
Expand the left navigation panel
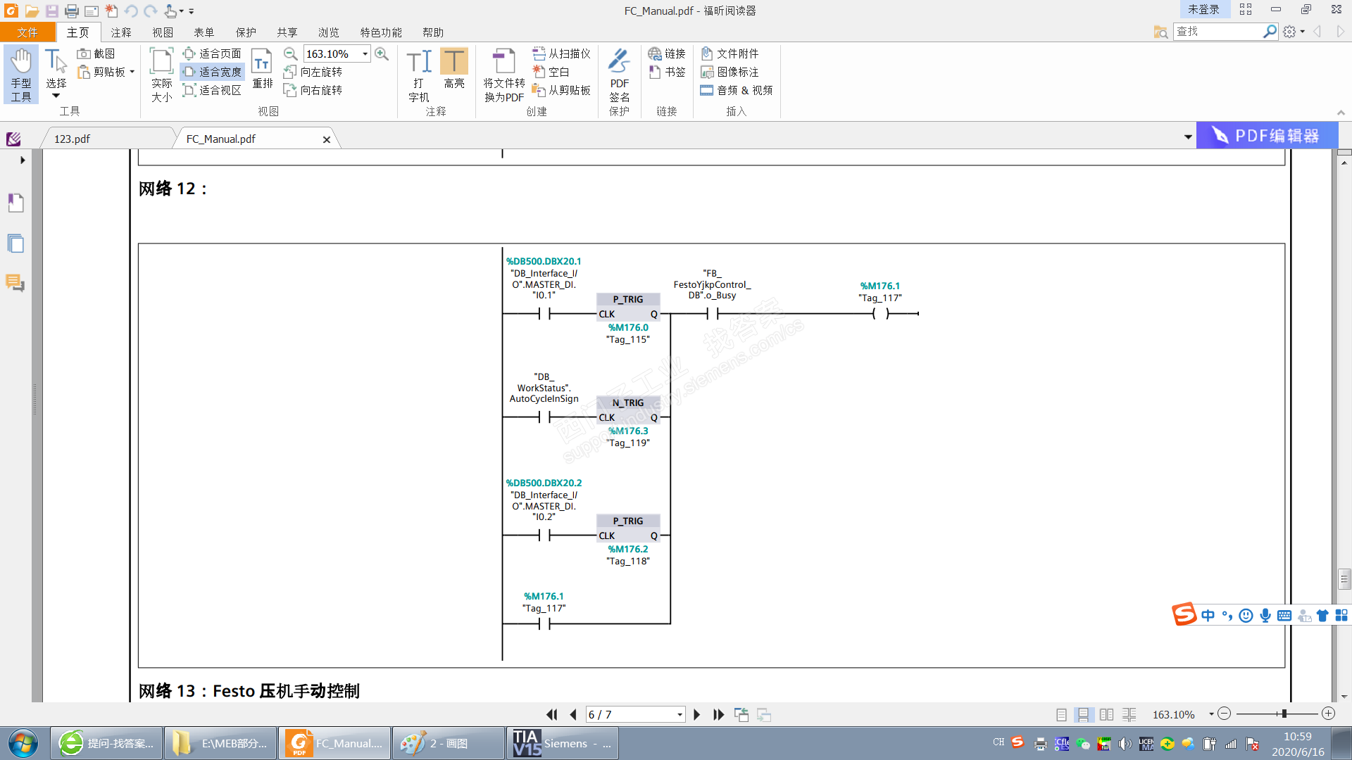(x=23, y=160)
